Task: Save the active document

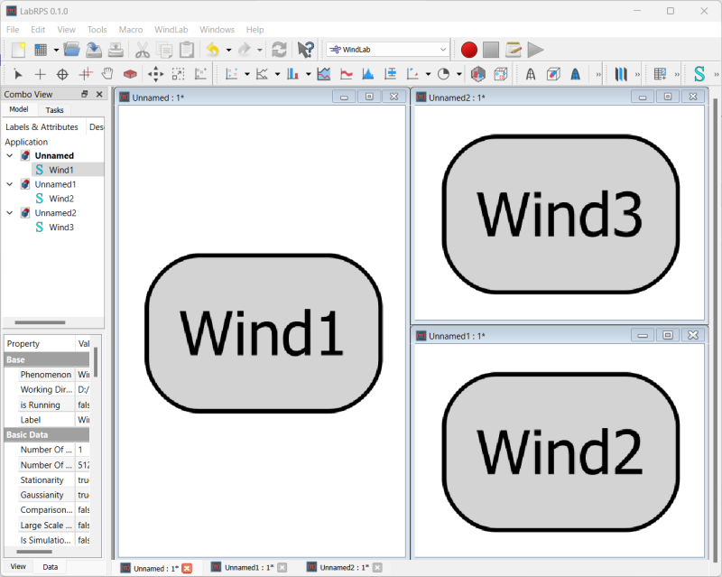Action: click(94, 50)
